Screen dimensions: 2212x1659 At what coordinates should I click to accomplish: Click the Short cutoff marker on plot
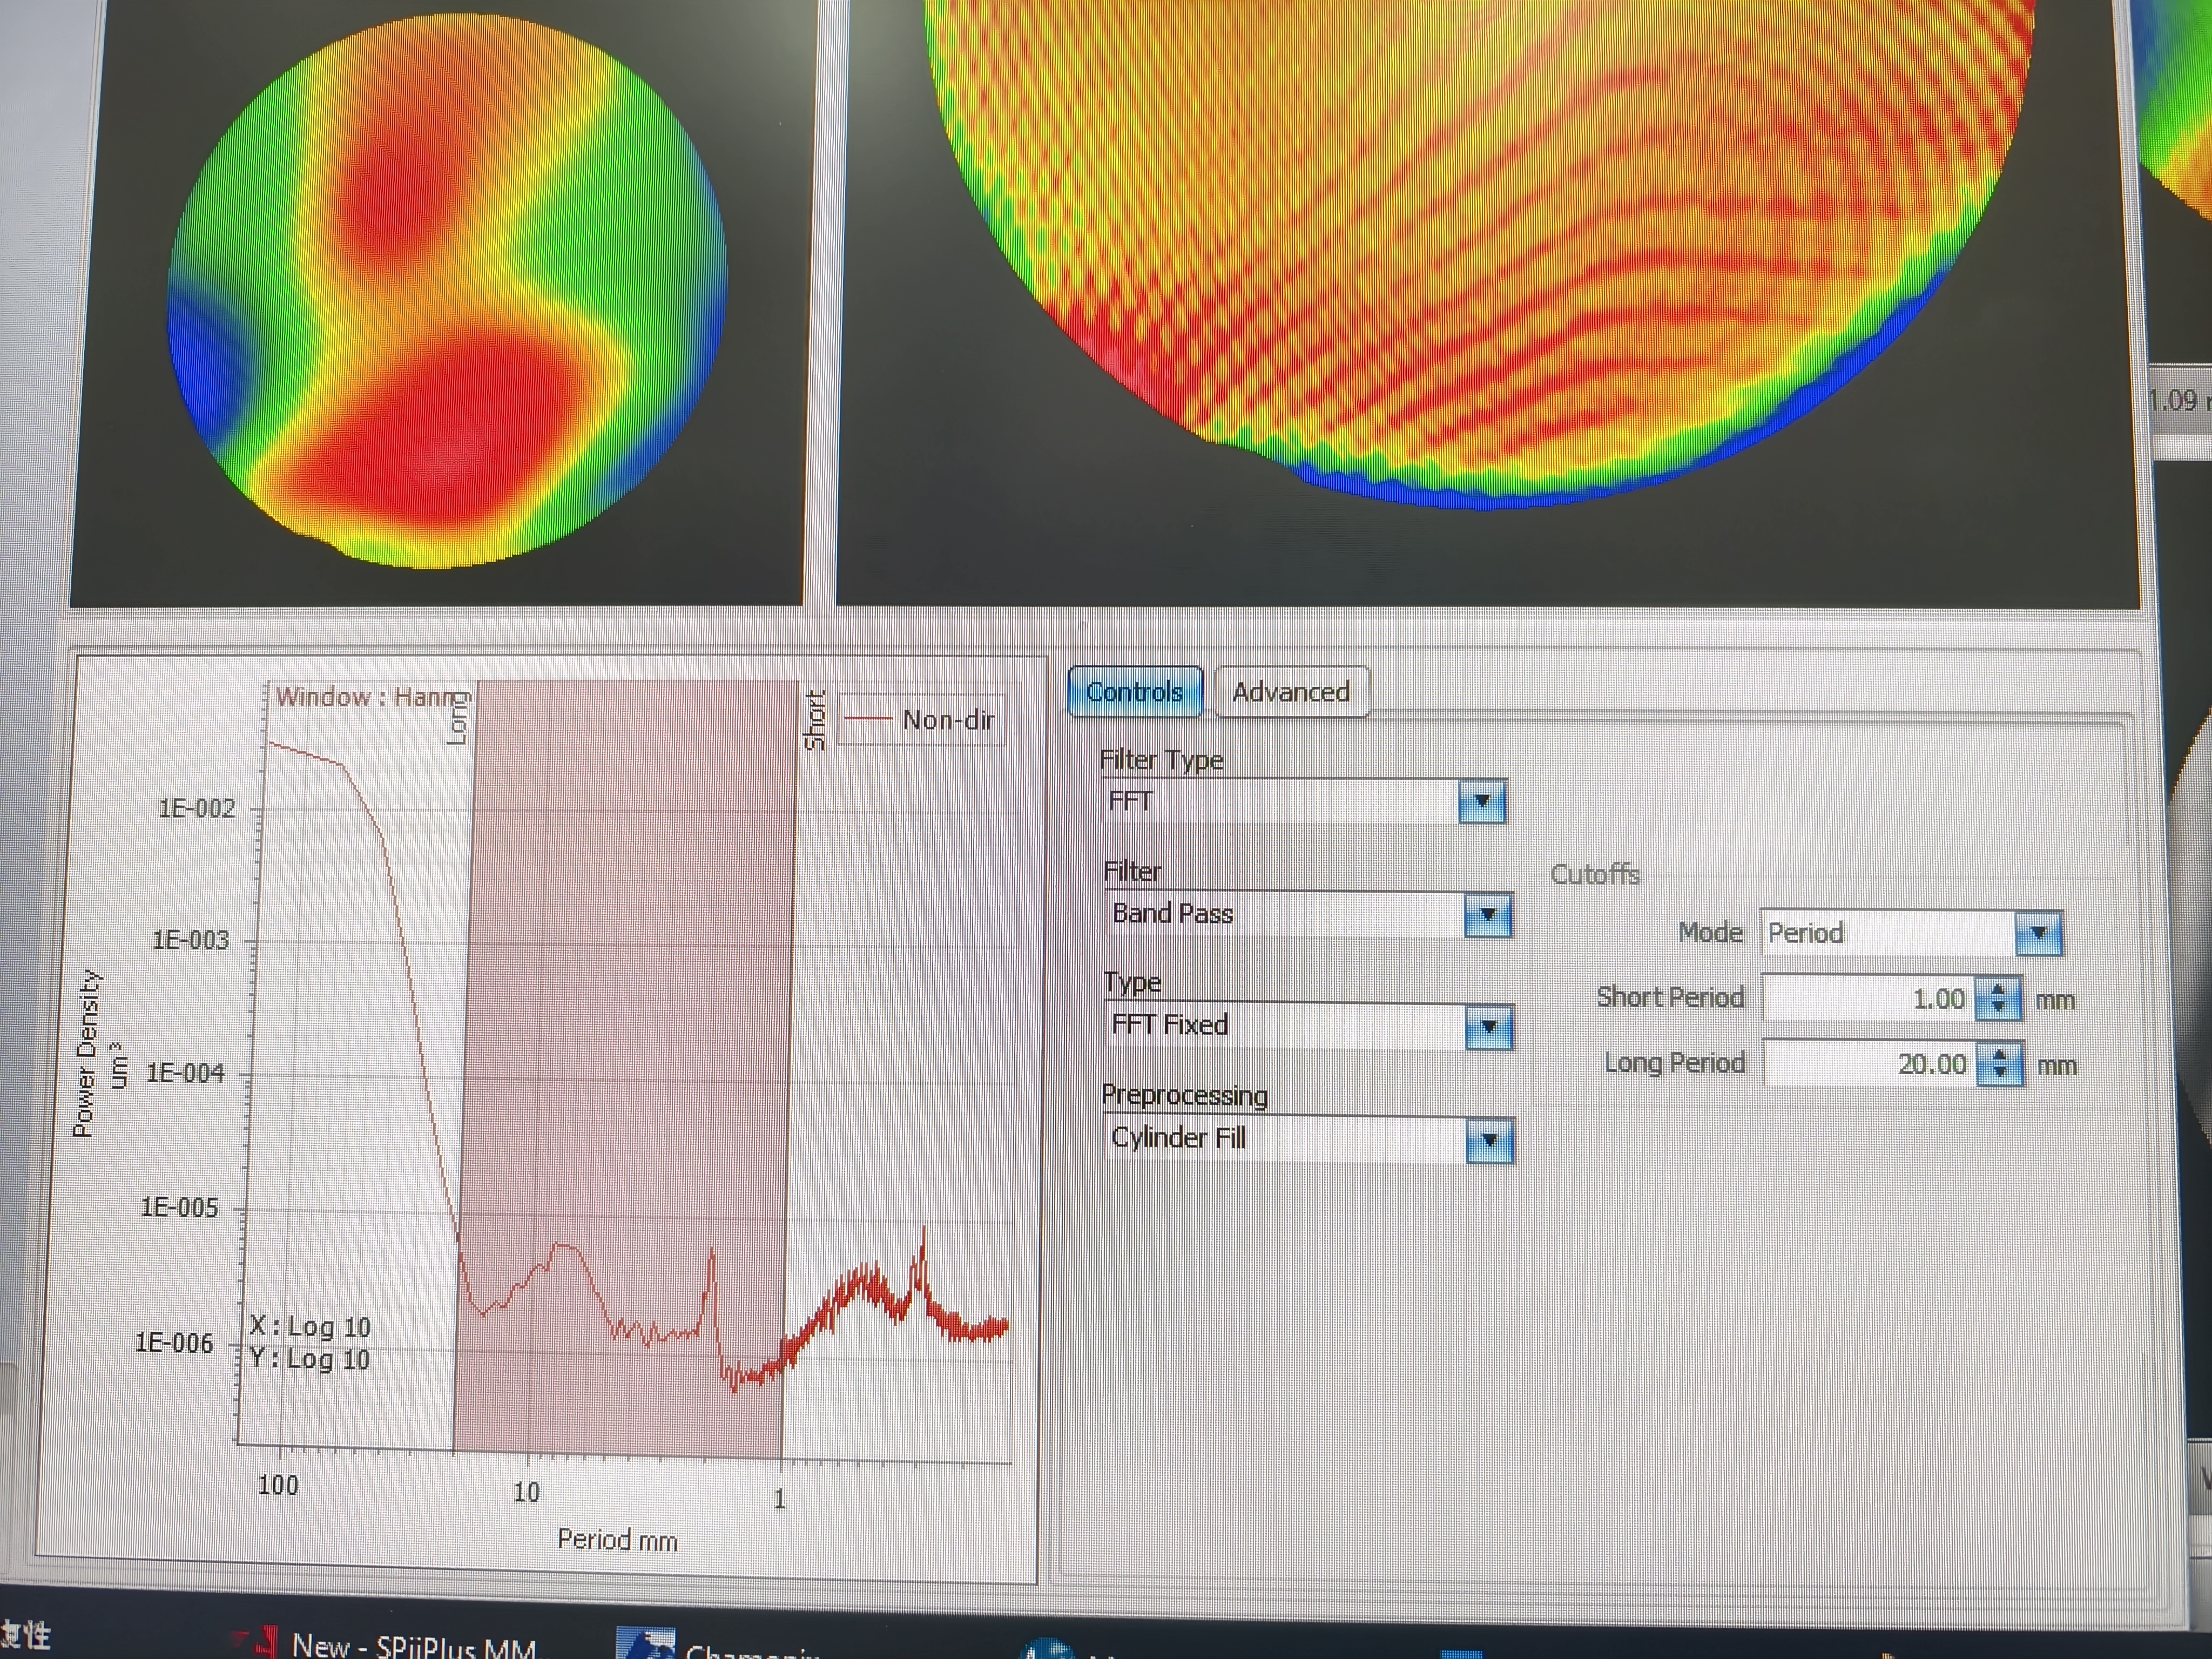(x=815, y=720)
